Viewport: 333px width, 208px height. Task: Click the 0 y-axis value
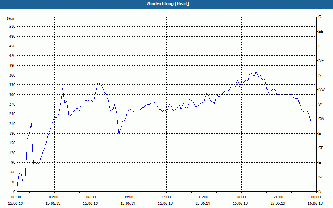[x=14, y=192]
